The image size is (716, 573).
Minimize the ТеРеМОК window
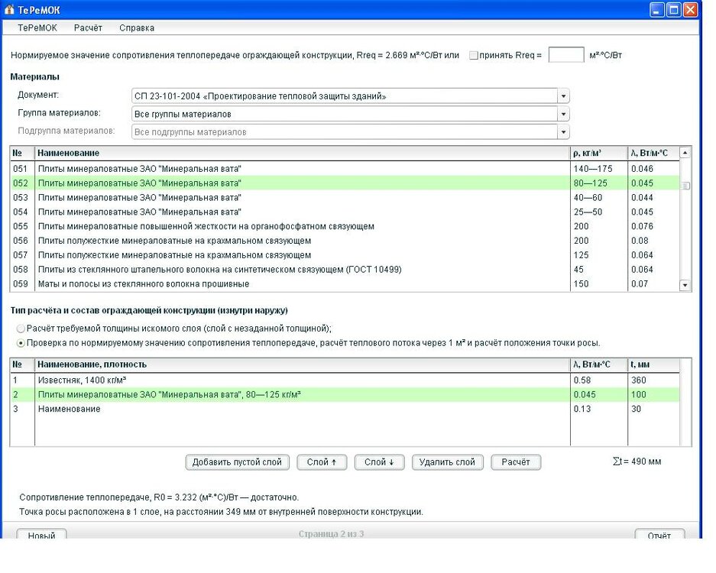(657, 10)
